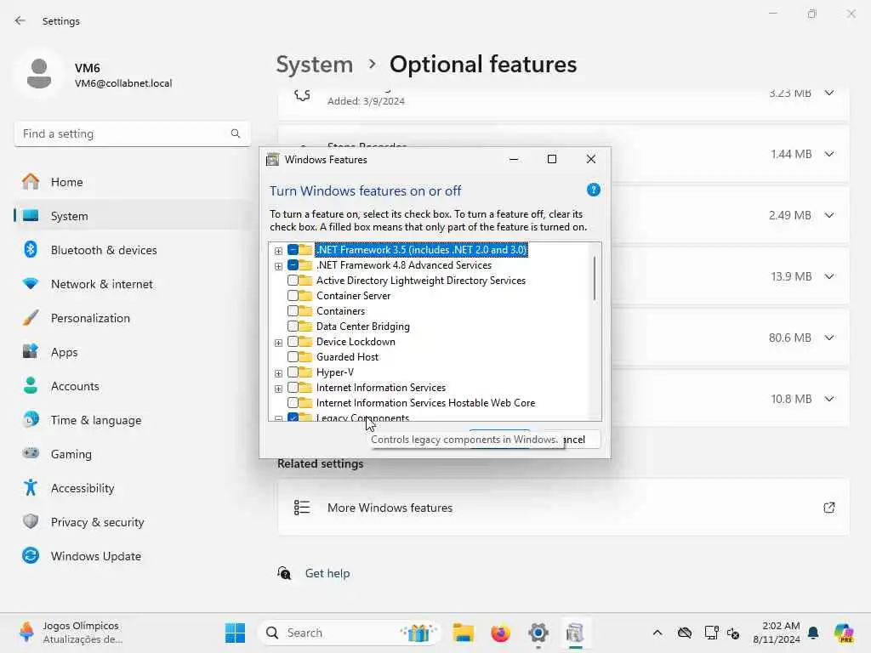This screenshot has width=871, height=653.
Task: Expand the .NET Framework 3.5 tree node
Action: [278, 251]
